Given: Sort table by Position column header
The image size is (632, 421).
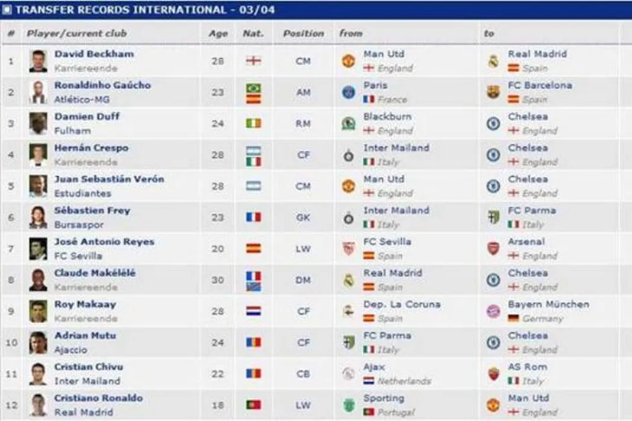Looking at the screenshot, I should [x=303, y=34].
